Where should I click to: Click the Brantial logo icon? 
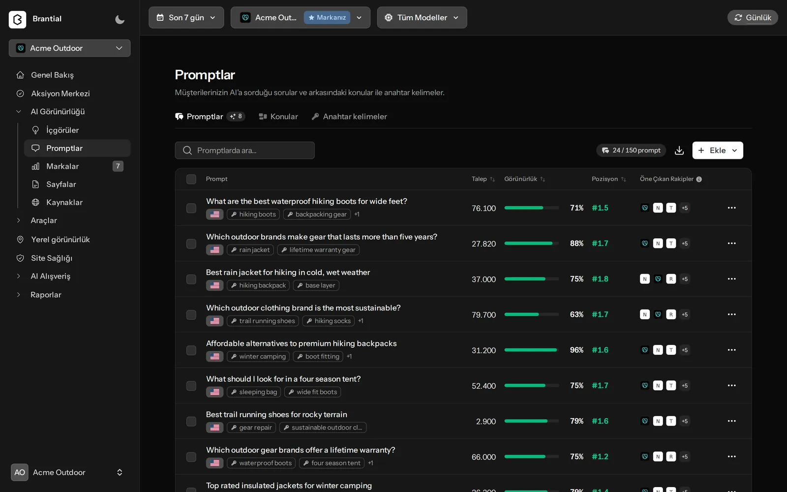17,19
